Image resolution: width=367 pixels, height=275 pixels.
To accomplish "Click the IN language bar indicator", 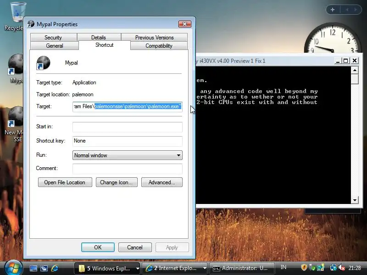I will click(284, 267).
